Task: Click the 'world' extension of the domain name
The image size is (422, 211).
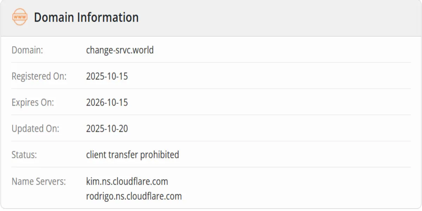Action: pyautogui.click(x=144, y=50)
